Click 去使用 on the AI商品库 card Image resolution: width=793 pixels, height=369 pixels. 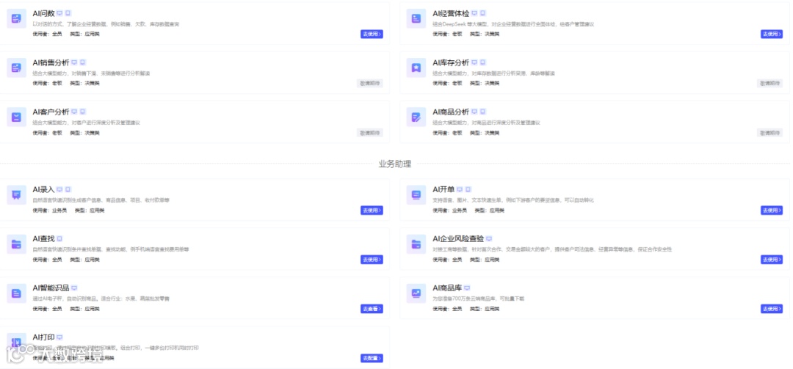coord(771,308)
